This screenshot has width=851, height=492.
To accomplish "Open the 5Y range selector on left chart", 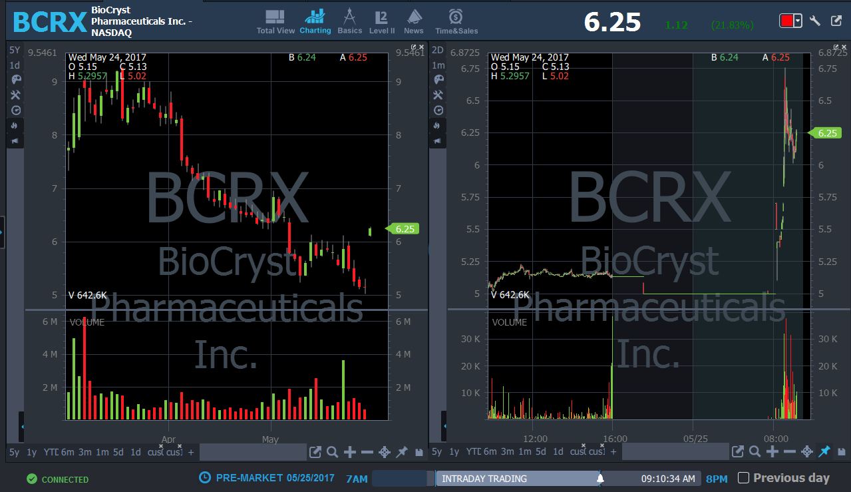I will tap(15, 50).
